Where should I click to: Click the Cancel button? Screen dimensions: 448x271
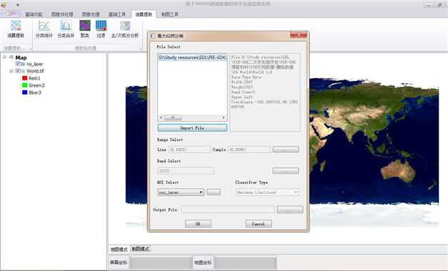coord(258,223)
